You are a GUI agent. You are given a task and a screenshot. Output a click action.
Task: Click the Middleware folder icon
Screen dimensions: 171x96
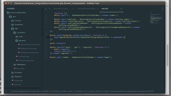coord(15,65)
